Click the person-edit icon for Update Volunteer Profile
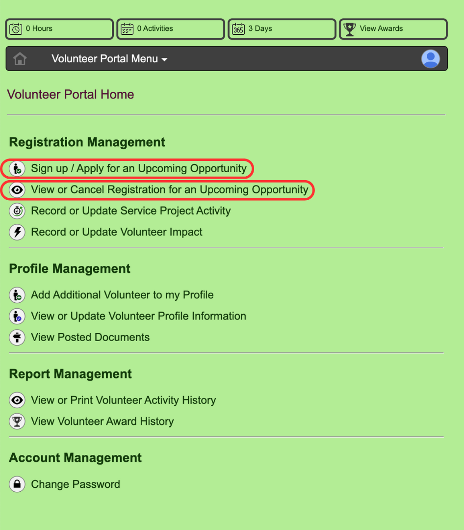This screenshot has height=530, width=464. (17, 317)
